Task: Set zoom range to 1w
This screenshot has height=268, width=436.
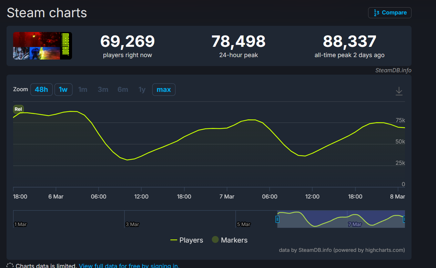Action: [63, 90]
